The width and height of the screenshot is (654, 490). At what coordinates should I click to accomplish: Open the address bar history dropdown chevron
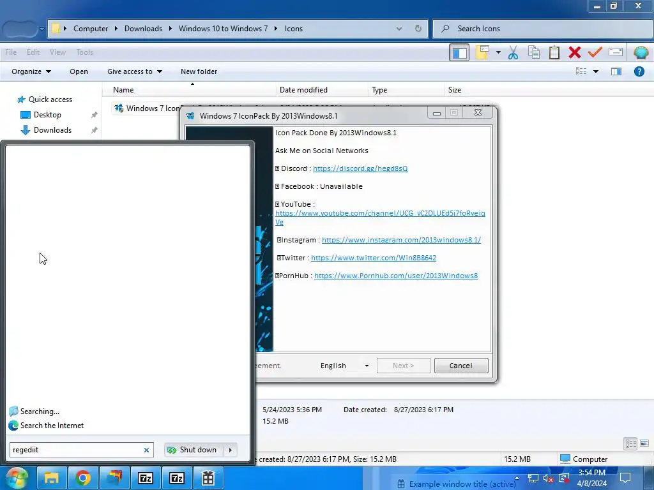click(399, 28)
